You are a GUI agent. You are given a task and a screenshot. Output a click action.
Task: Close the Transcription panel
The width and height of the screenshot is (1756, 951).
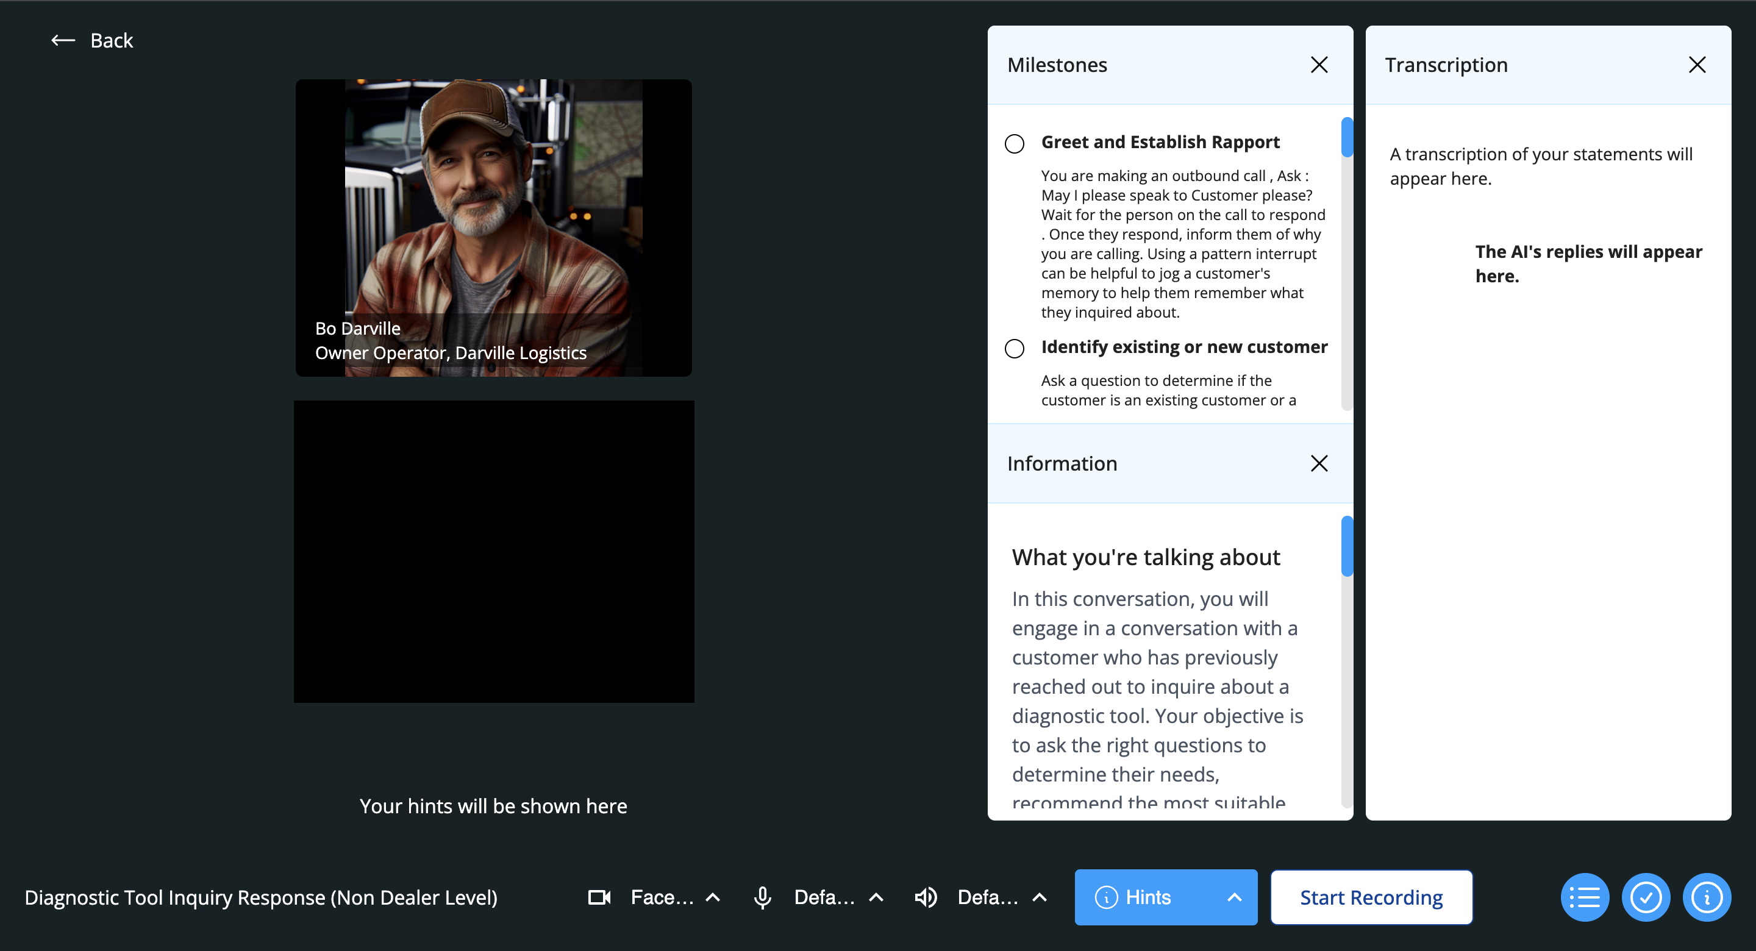point(1697,65)
